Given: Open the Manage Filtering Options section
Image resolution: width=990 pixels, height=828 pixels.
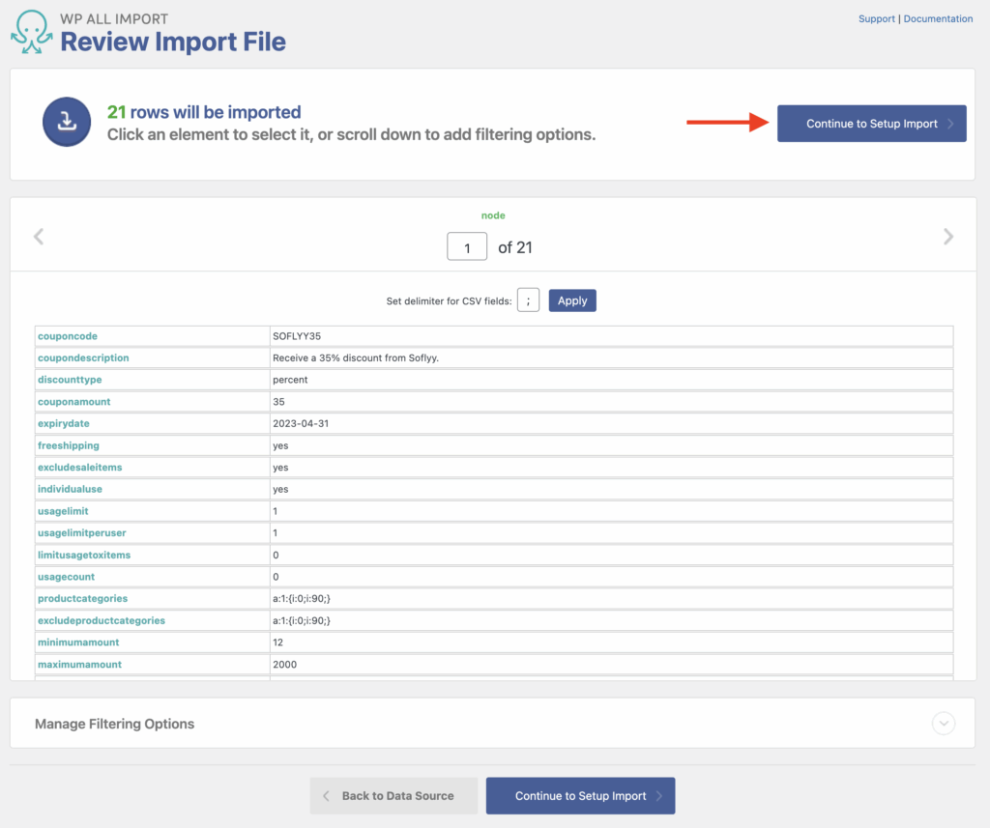Looking at the screenshot, I should coord(492,724).
